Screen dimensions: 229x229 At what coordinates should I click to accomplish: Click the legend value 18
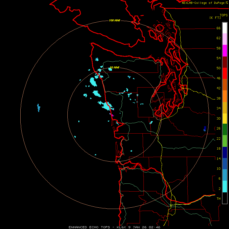click(219, 149)
